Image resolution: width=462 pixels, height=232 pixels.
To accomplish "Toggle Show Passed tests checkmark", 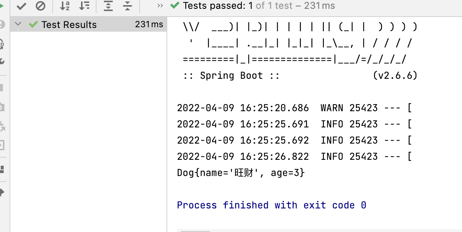I will point(22,6).
